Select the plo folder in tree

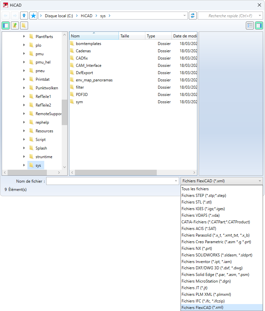[35, 45]
